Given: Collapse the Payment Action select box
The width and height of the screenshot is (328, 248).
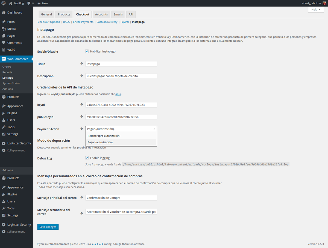Looking at the screenshot, I should pyautogui.click(x=121, y=129).
